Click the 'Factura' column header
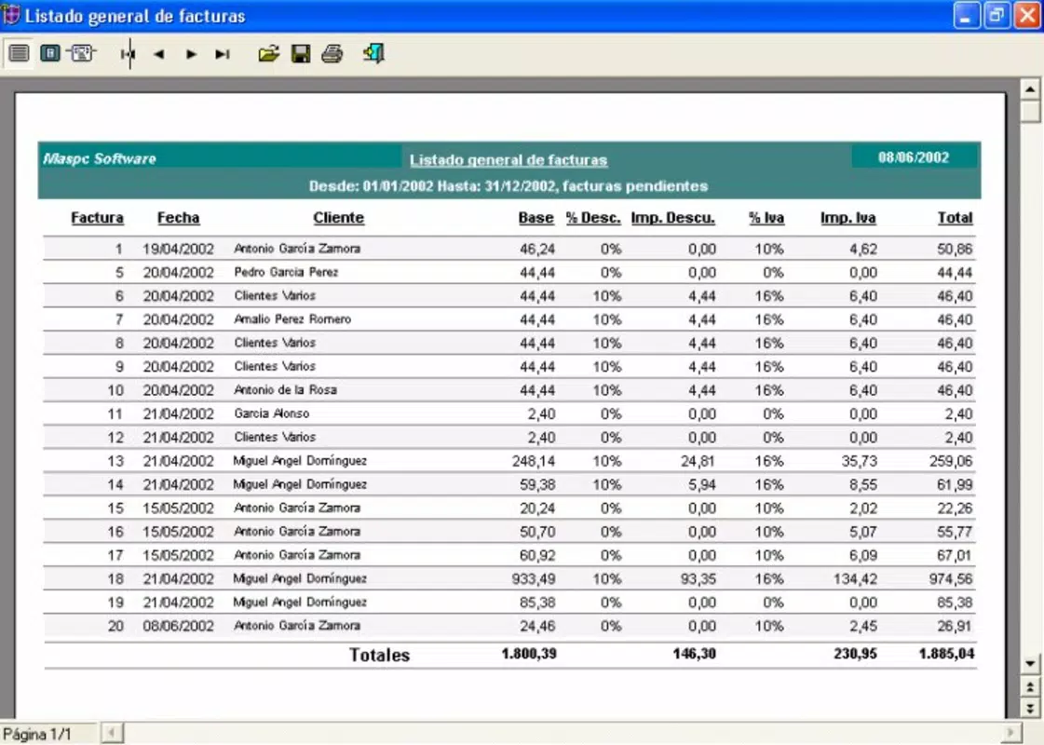The width and height of the screenshot is (1044, 745). pos(97,218)
